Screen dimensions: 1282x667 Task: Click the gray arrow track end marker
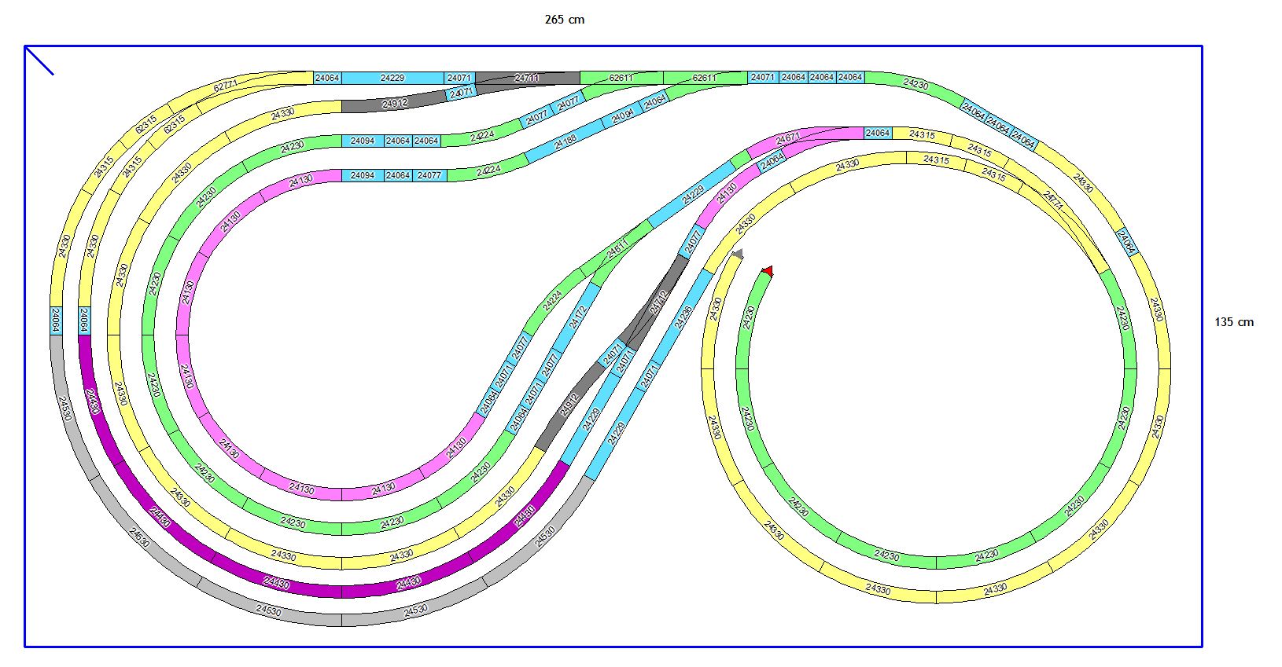click(x=738, y=253)
